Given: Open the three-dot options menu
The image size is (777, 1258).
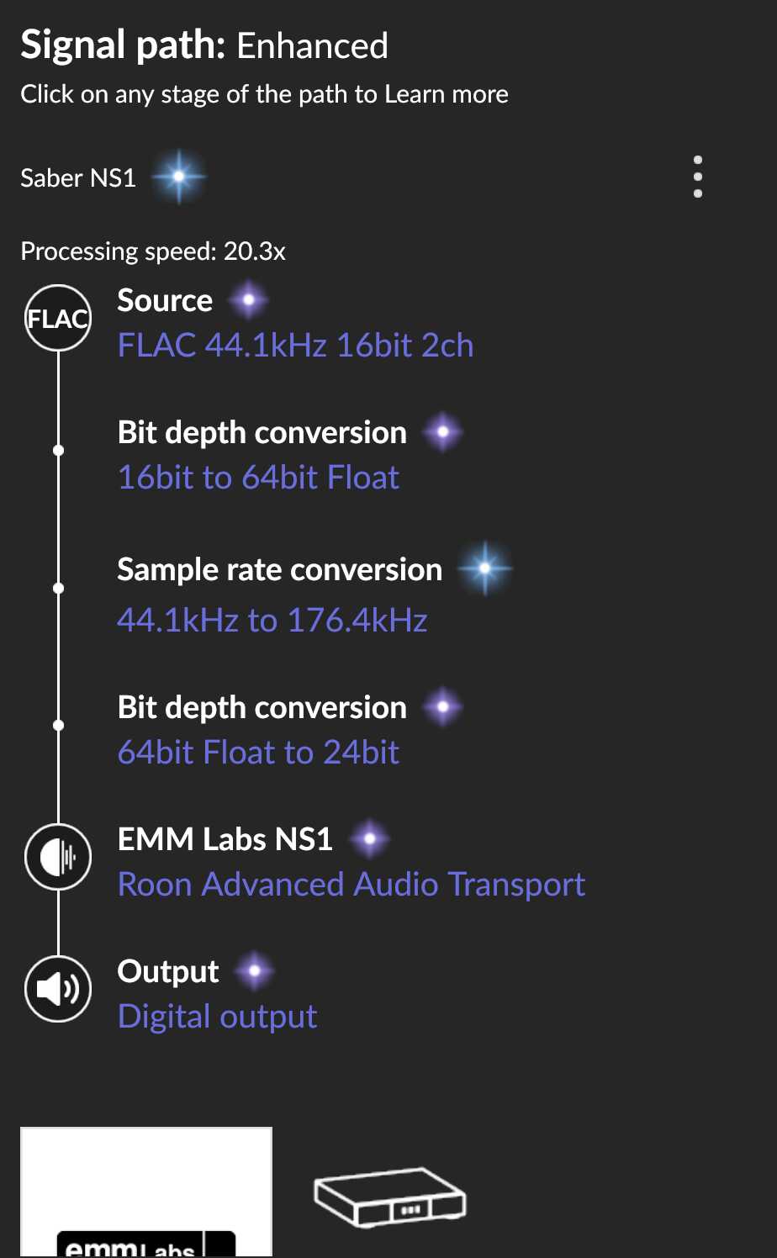Looking at the screenshot, I should pyautogui.click(x=698, y=177).
